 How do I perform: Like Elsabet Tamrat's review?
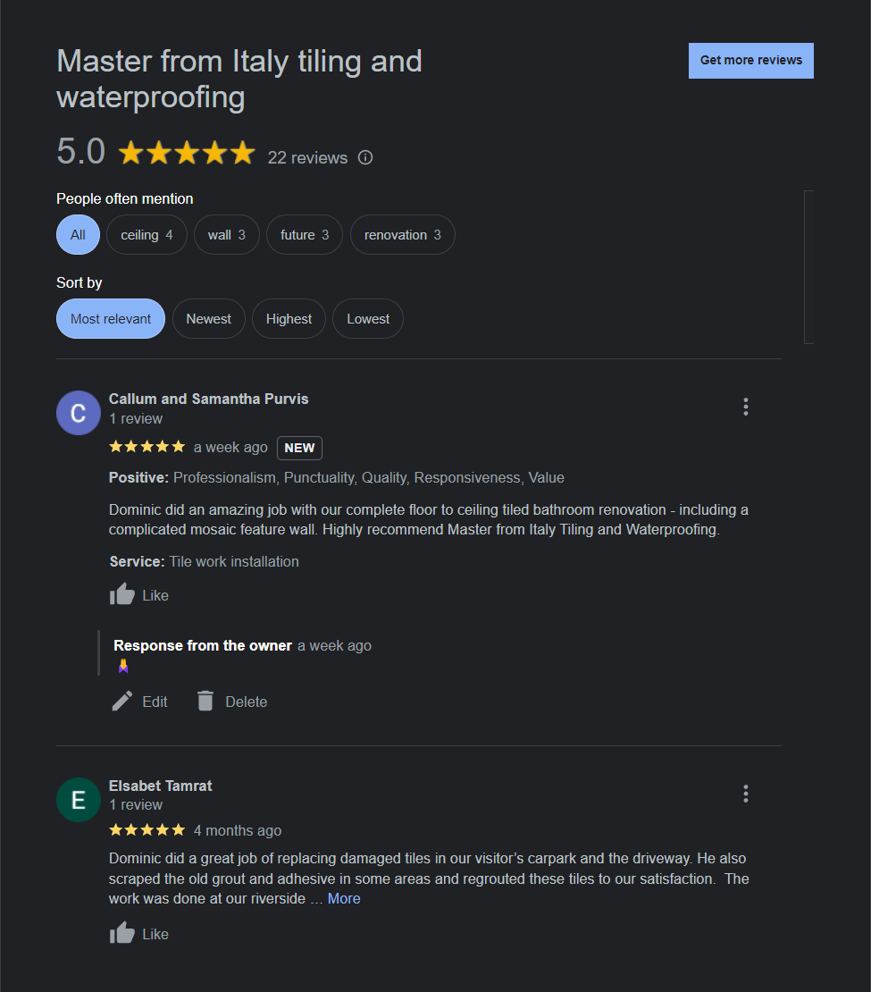[122, 933]
